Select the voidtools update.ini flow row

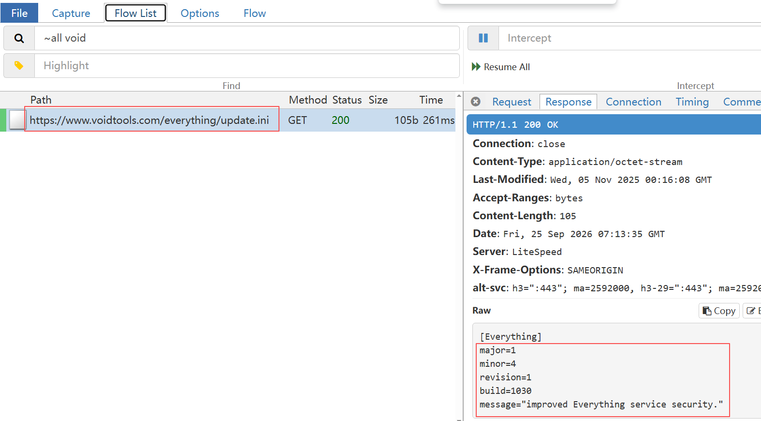(x=228, y=120)
